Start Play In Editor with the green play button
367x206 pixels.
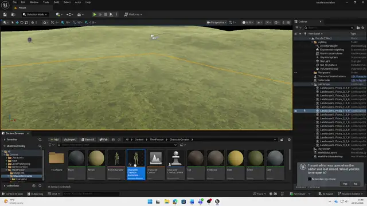point(95,14)
